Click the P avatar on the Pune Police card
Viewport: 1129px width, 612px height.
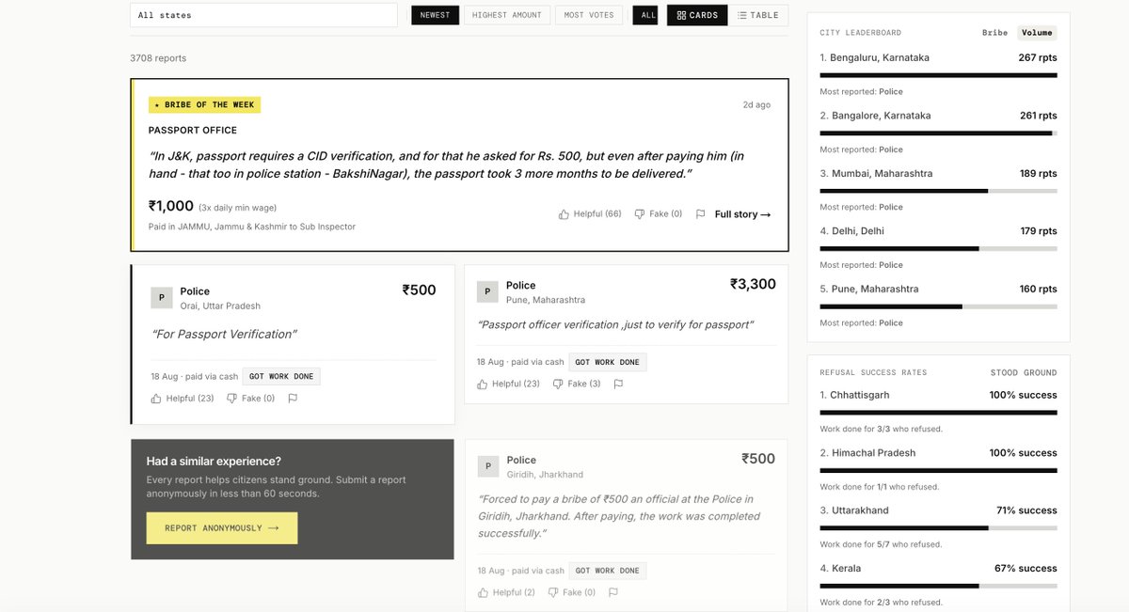[487, 291]
